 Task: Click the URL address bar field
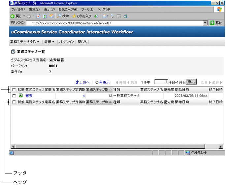coord(115,23)
